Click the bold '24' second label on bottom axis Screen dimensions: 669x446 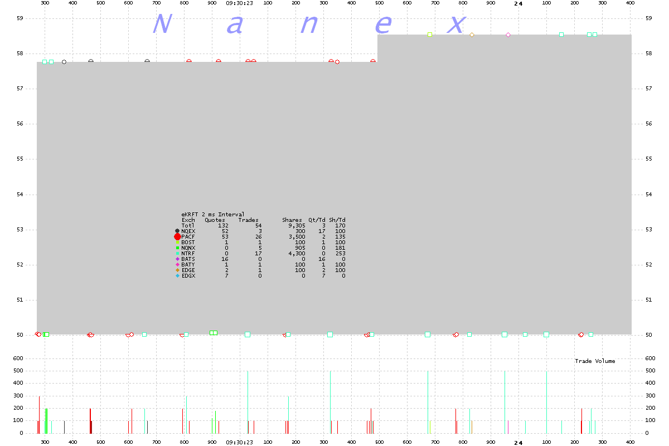[518, 443]
